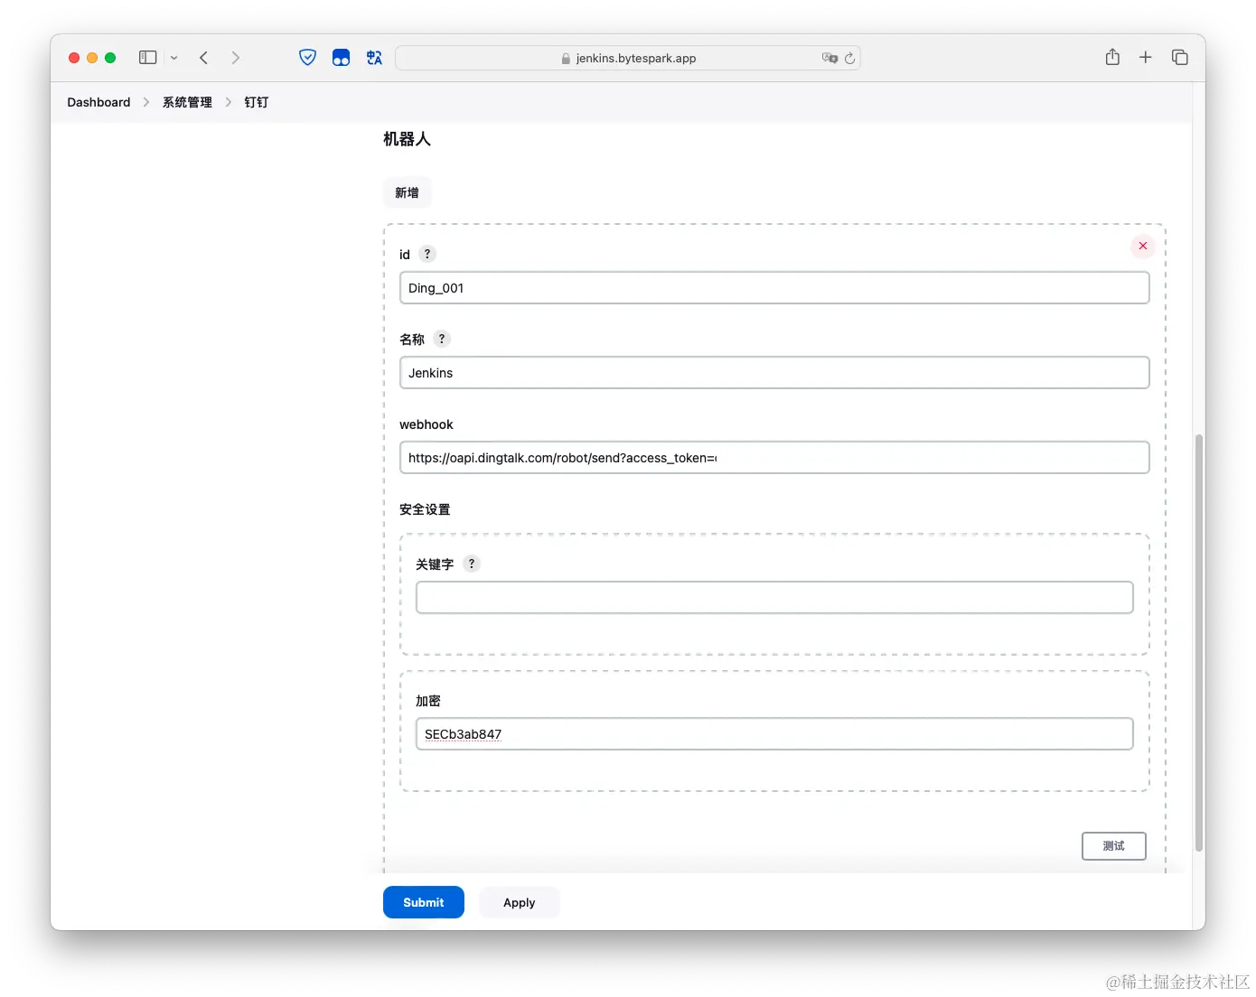
Task: Click the webhook URL input field
Action: [774, 458]
